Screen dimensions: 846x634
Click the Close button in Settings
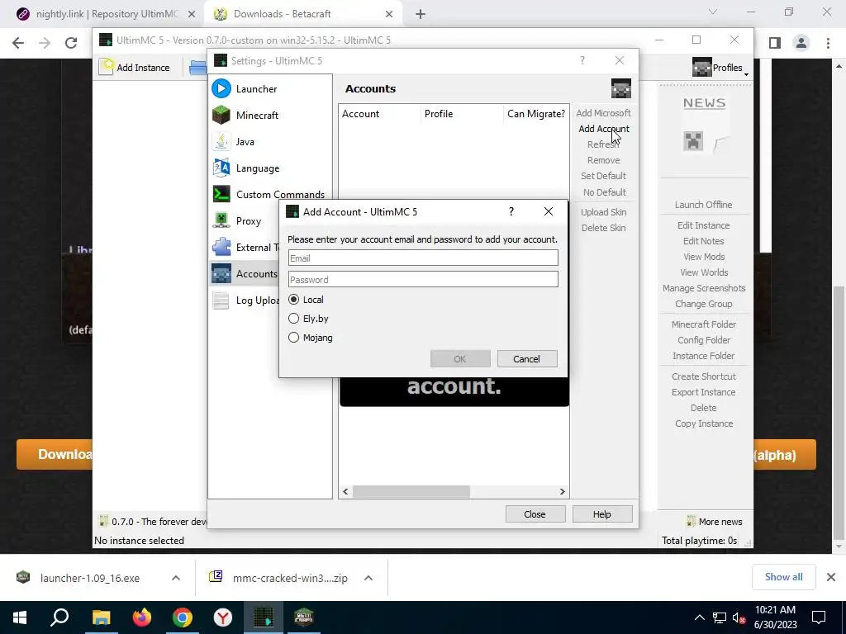point(535,514)
